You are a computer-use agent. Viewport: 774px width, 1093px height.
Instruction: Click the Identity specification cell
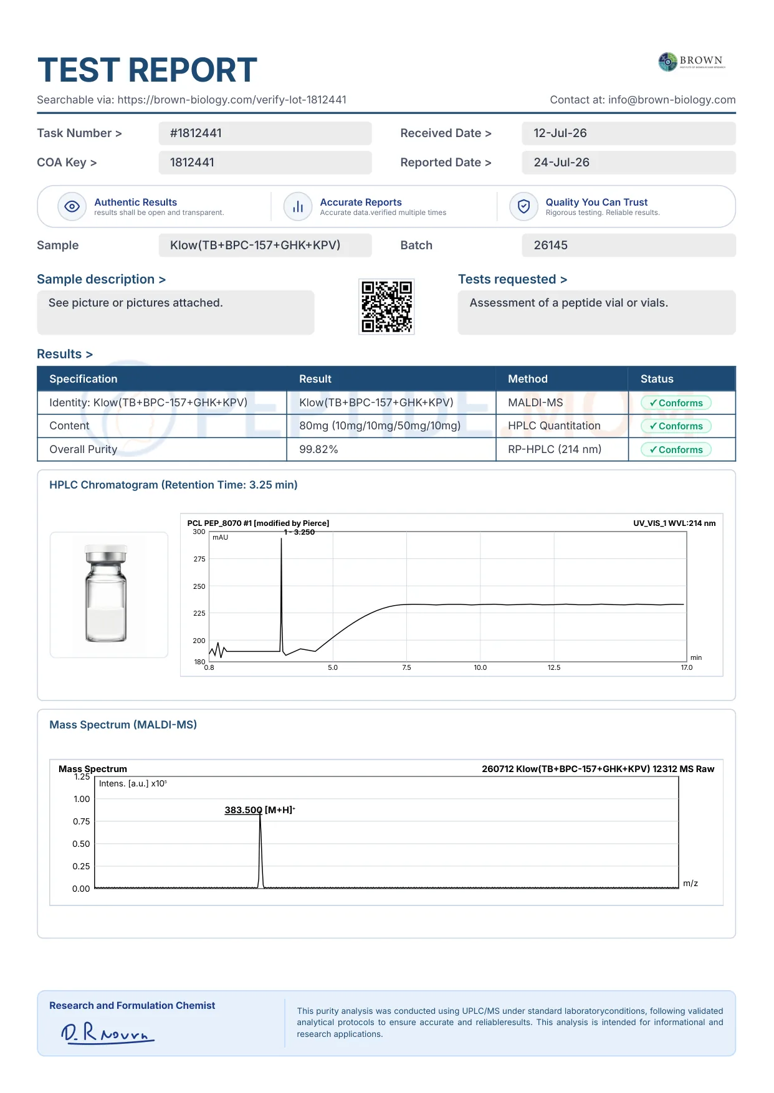162,403
